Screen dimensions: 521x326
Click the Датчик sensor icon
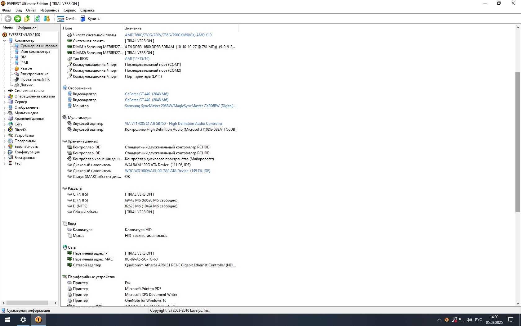pos(16,85)
